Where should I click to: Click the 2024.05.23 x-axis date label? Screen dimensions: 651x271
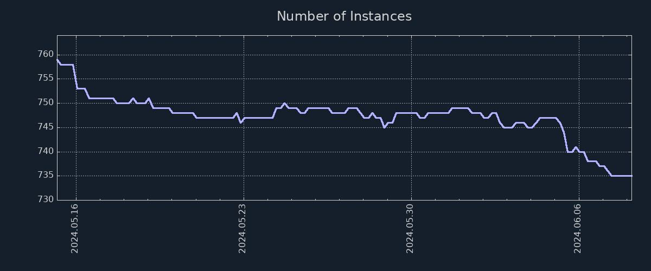(x=243, y=228)
